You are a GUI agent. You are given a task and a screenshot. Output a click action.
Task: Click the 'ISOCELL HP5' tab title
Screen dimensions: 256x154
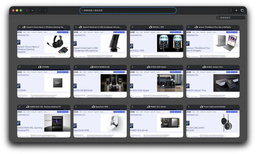pos(158,27)
